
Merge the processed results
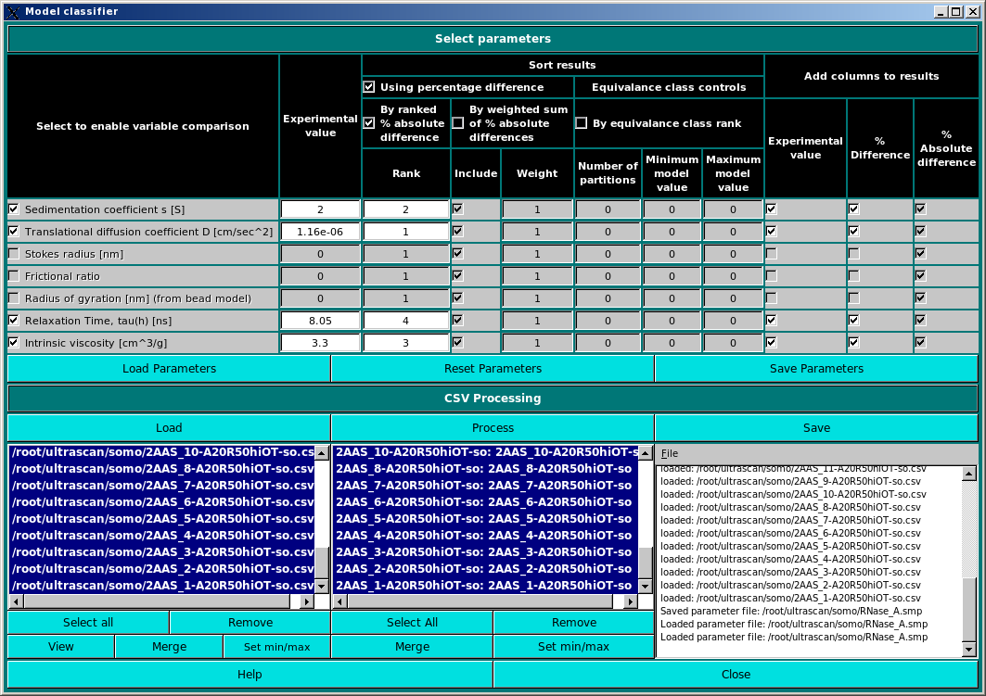pos(412,646)
